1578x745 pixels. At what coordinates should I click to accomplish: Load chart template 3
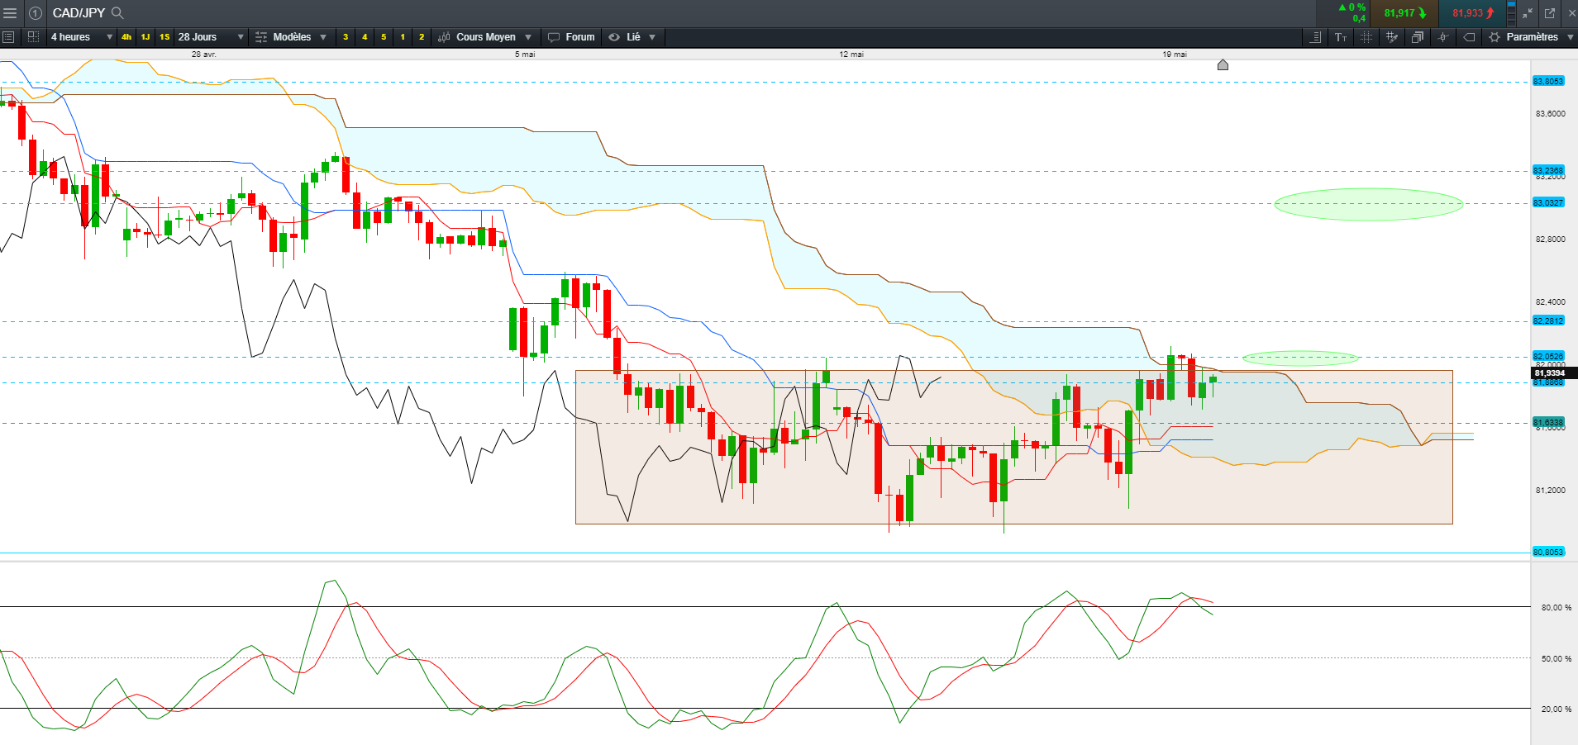click(x=346, y=37)
